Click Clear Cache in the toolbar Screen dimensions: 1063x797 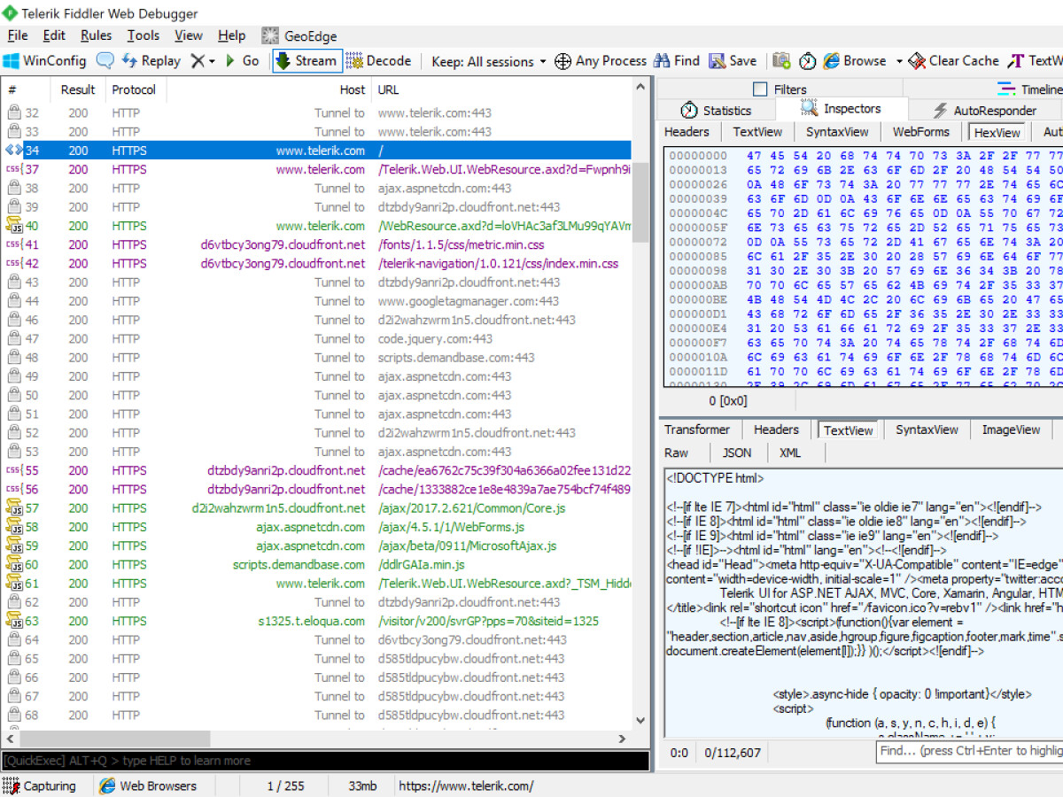953,61
